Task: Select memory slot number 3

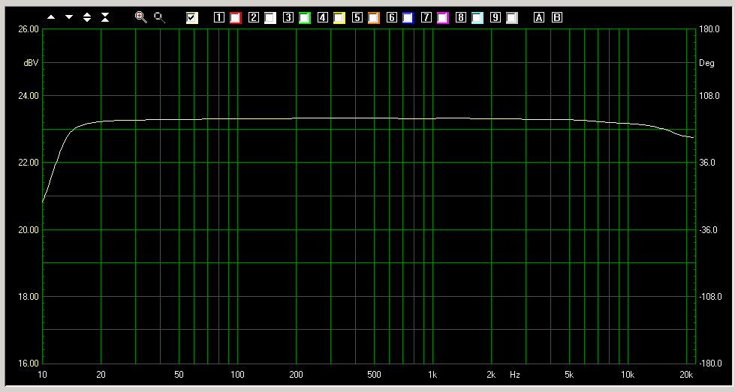Action: coord(288,17)
